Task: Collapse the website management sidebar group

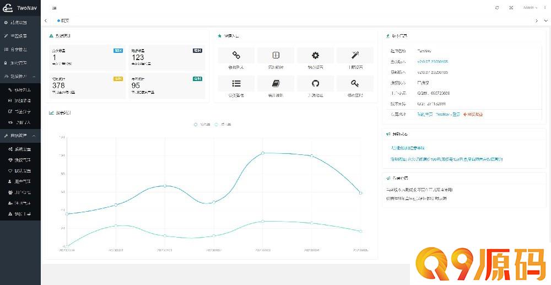Action: pyautogui.click(x=20, y=136)
